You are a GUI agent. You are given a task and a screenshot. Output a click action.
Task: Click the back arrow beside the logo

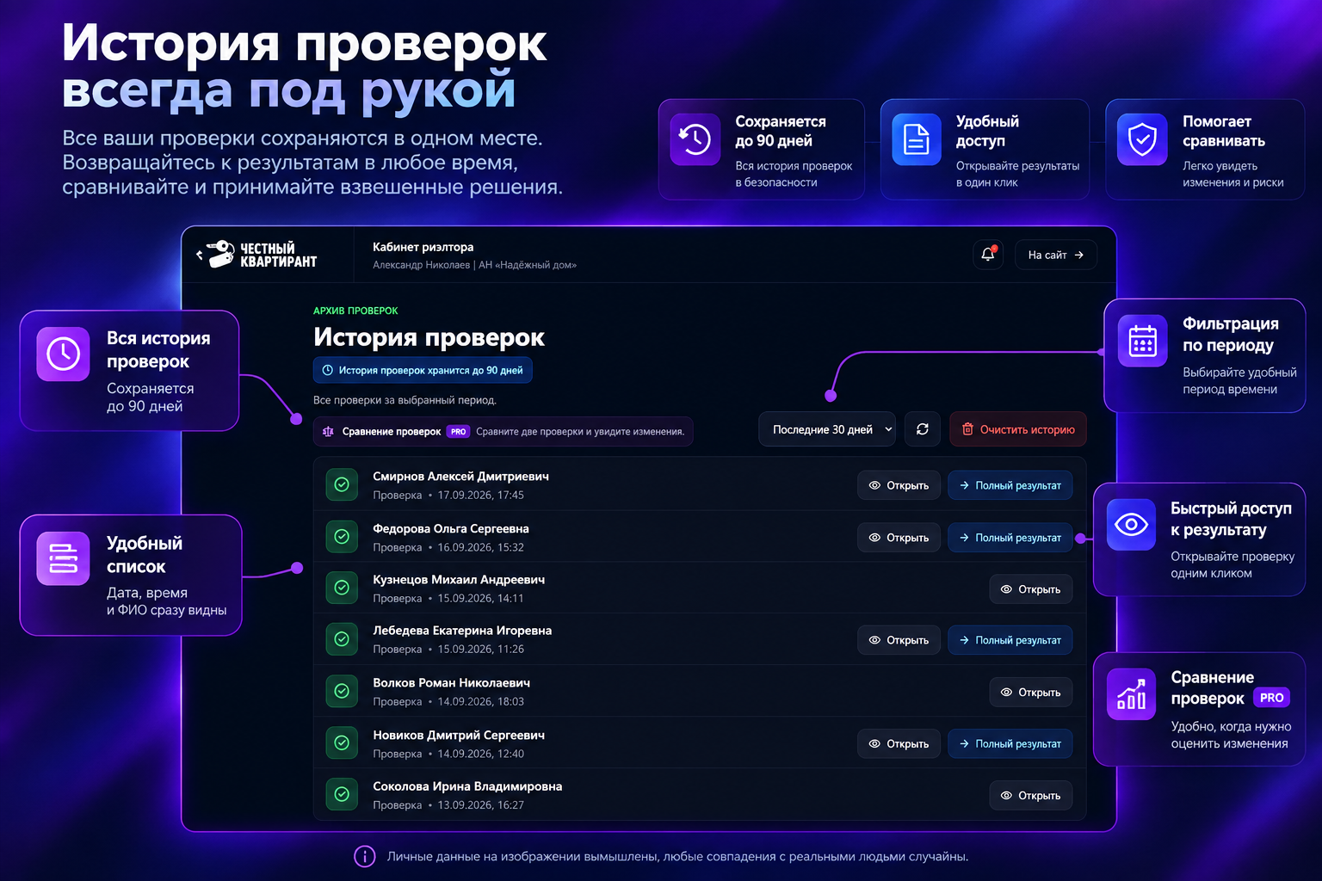tap(200, 255)
